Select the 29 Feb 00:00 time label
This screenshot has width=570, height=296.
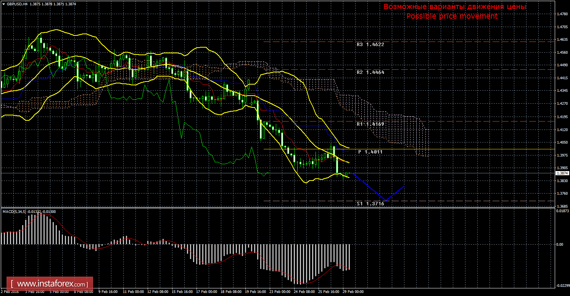pos(353,292)
